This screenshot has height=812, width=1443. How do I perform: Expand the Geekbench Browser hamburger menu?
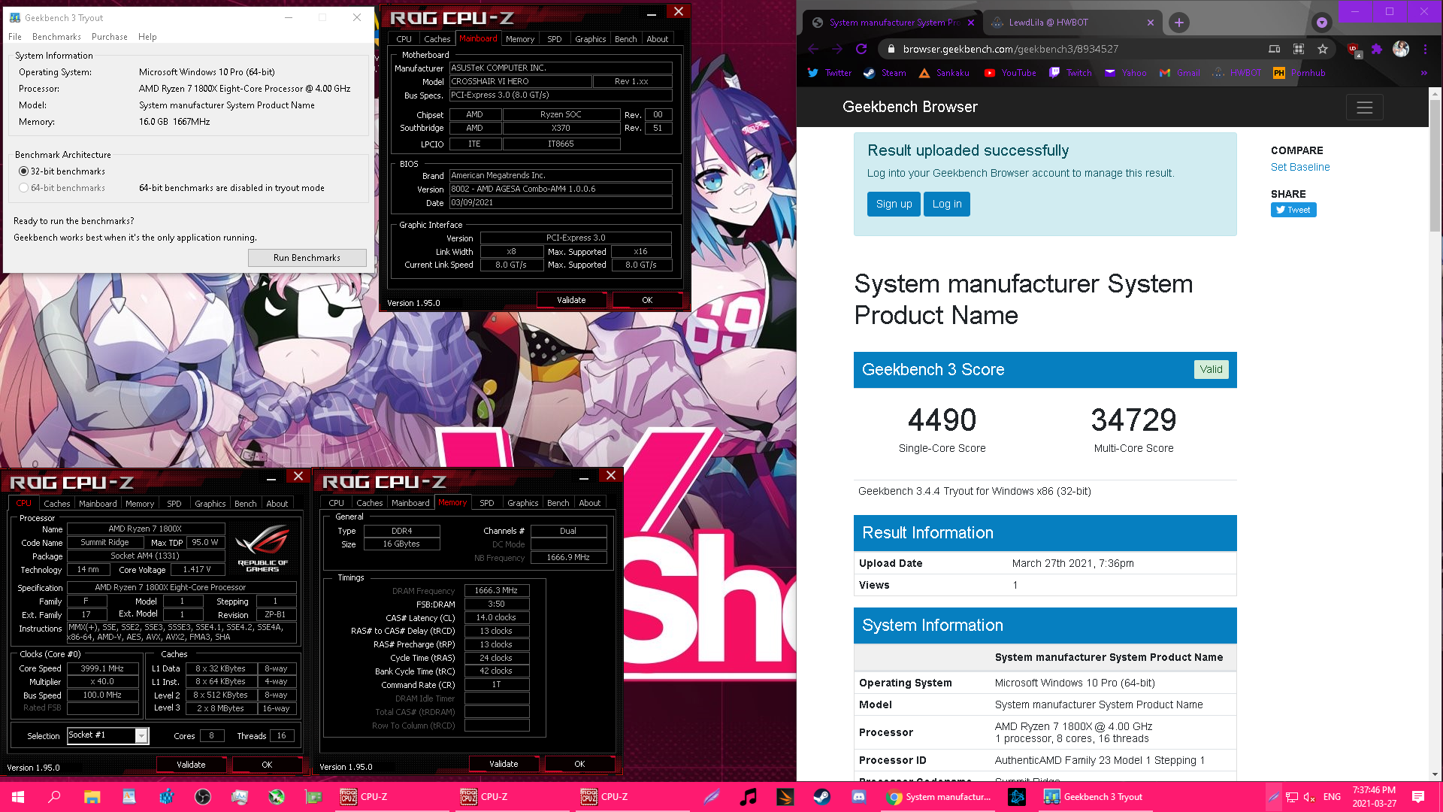[1365, 108]
